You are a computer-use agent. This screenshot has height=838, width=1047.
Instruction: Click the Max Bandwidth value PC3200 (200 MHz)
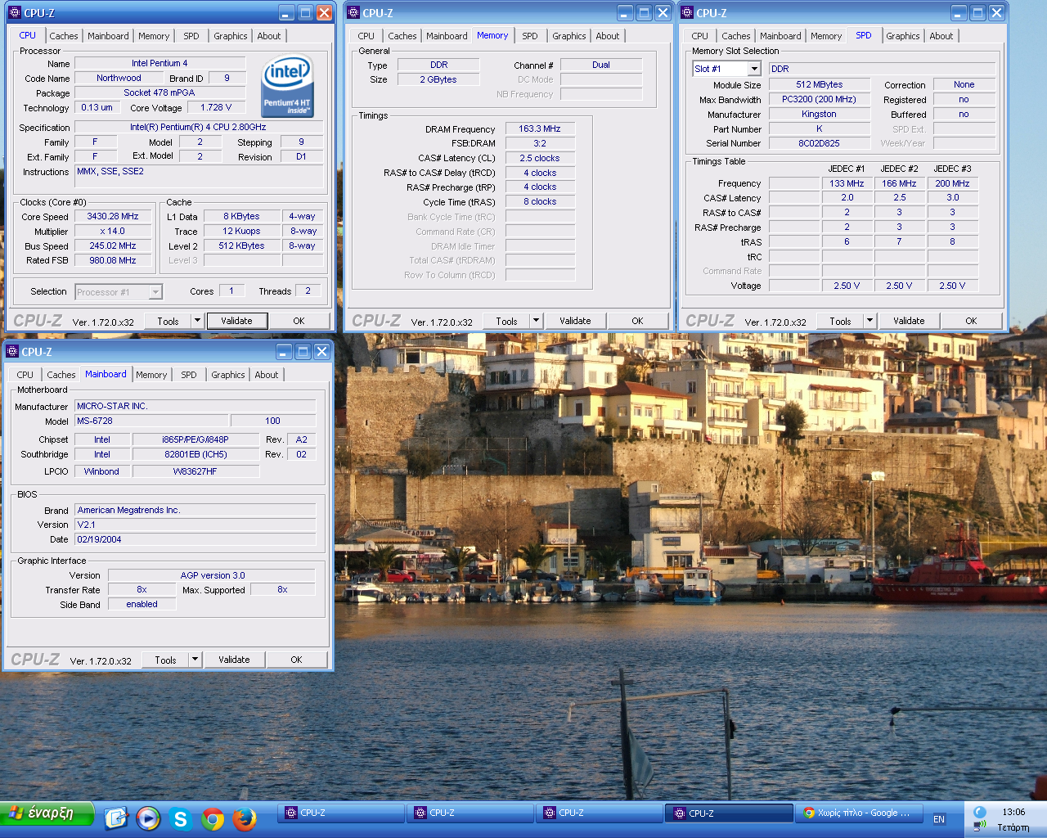point(819,99)
